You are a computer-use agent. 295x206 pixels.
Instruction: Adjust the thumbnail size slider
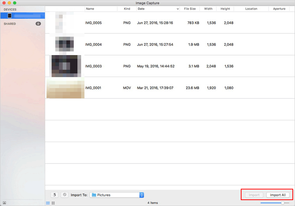pyautogui.click(x=282, y=203)
